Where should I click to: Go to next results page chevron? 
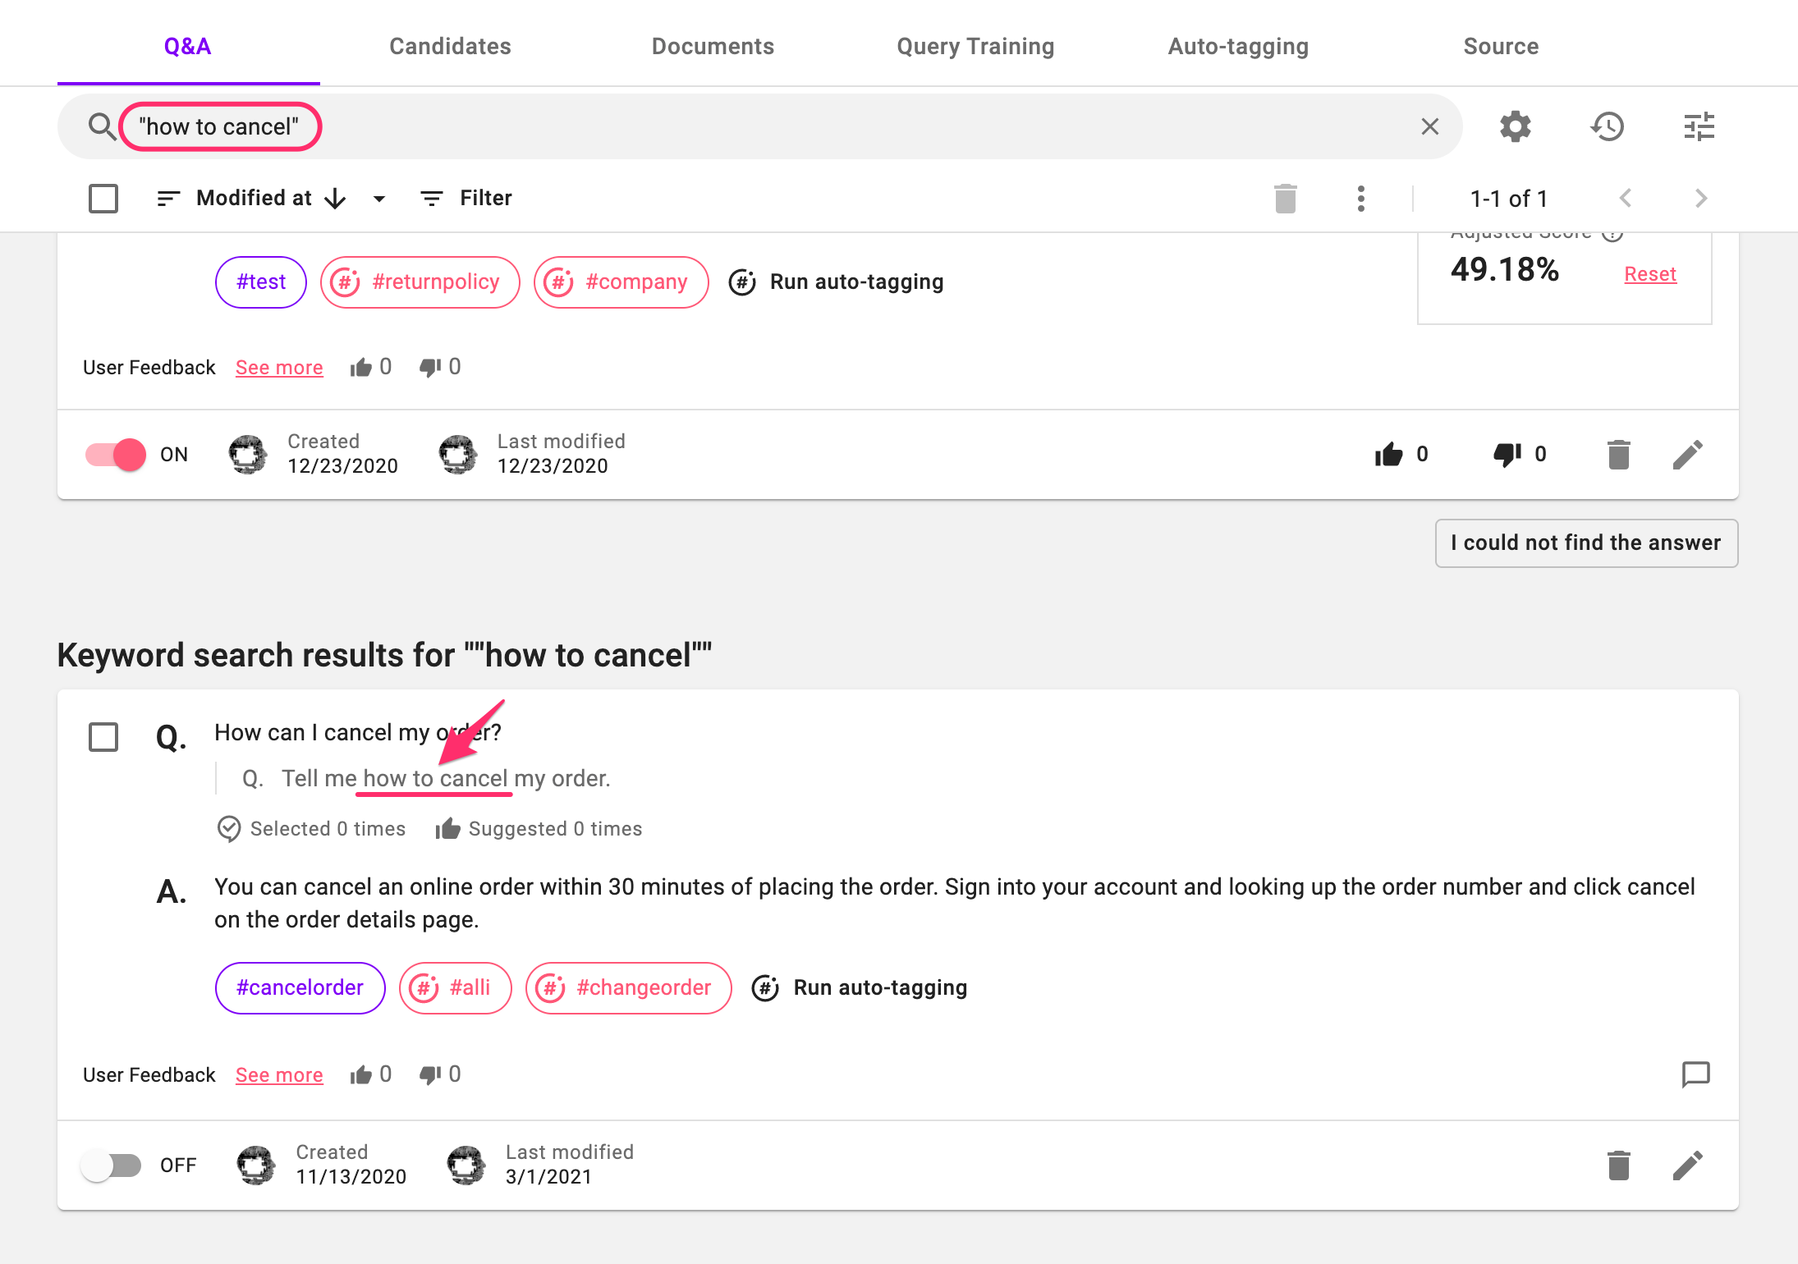[1700, 199]
